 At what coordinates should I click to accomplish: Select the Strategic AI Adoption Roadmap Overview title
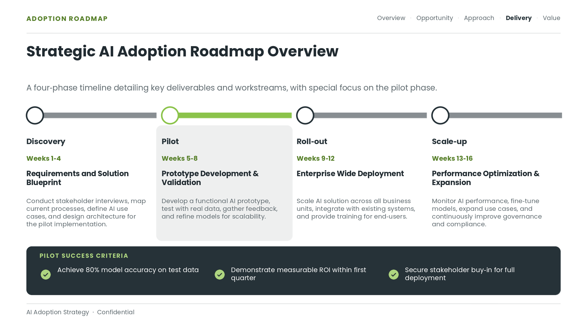click(182, 52)
